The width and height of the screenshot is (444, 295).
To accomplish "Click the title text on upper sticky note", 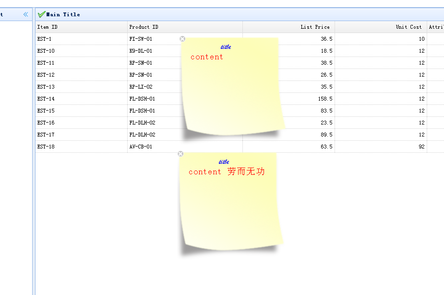I will point(226,47).
